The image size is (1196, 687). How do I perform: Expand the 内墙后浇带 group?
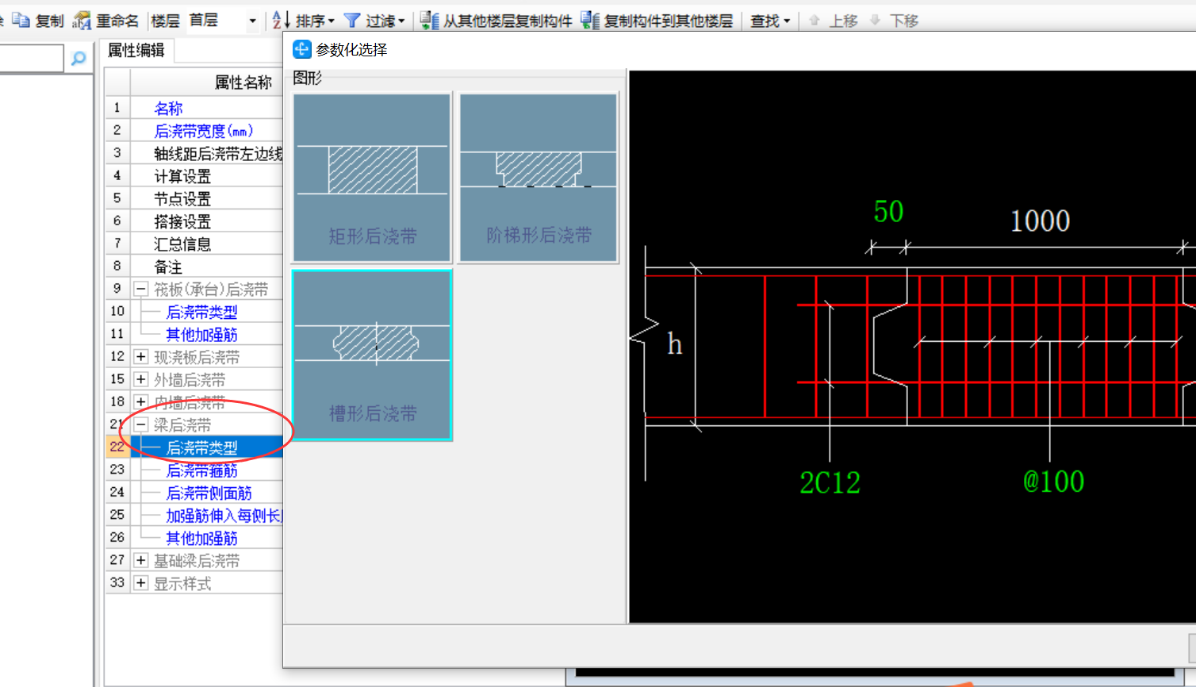click(x=141, y=402)
